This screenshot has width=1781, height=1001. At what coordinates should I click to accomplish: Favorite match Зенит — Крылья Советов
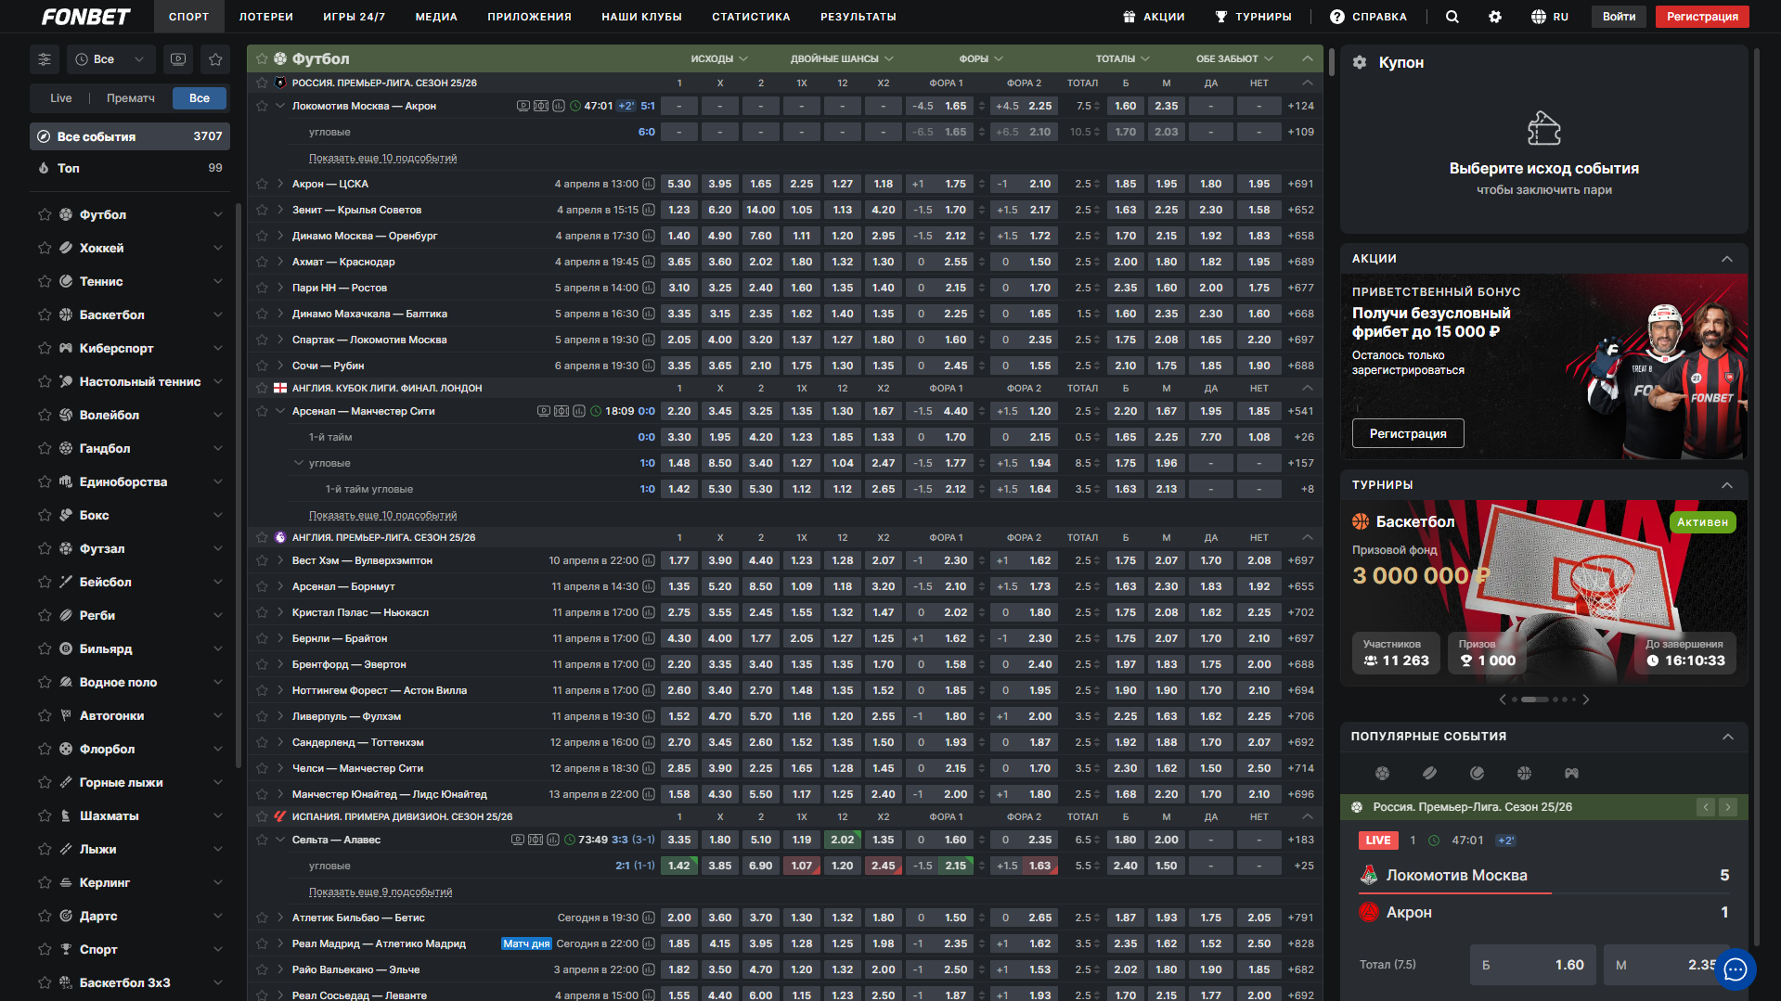point(263,210)
